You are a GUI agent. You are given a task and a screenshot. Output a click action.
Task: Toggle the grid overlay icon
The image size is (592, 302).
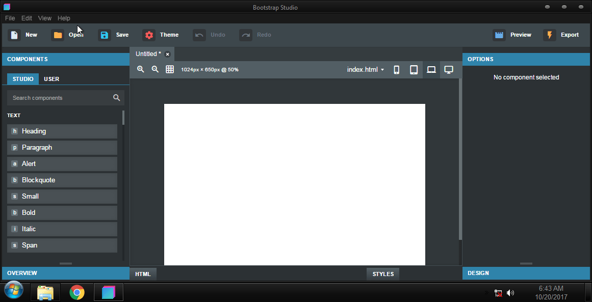pos(170,69)
